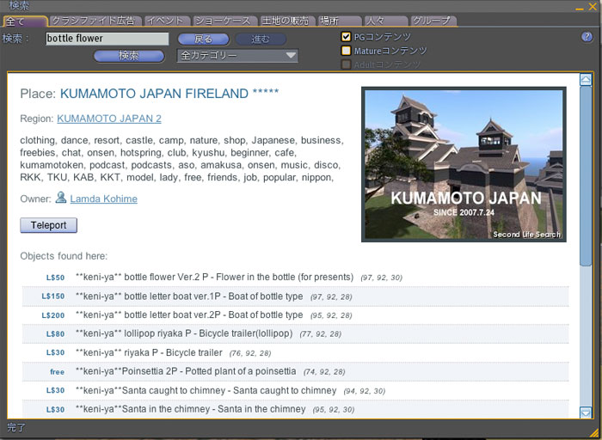Screen dimensions: 602x440
Task: Select the 土地の販売 tab
Action: click(286, 21)
